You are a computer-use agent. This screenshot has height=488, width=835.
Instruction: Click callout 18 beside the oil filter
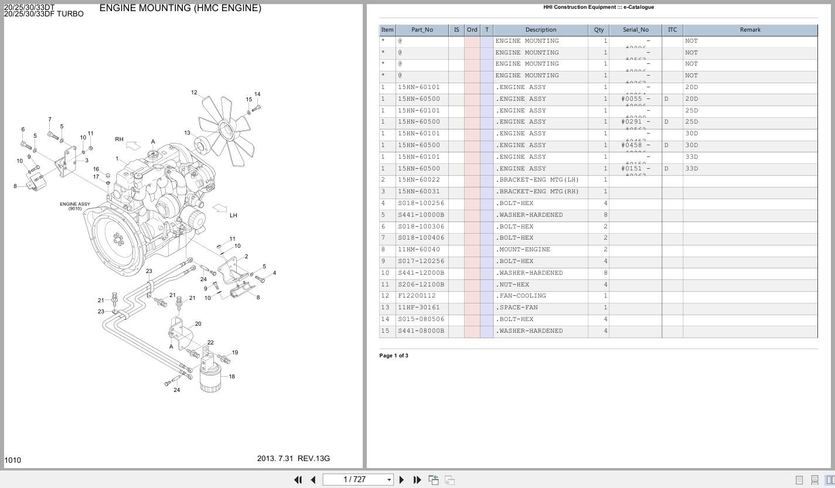[x=232, y=377]
